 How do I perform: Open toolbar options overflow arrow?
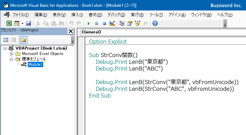point(225,24)
